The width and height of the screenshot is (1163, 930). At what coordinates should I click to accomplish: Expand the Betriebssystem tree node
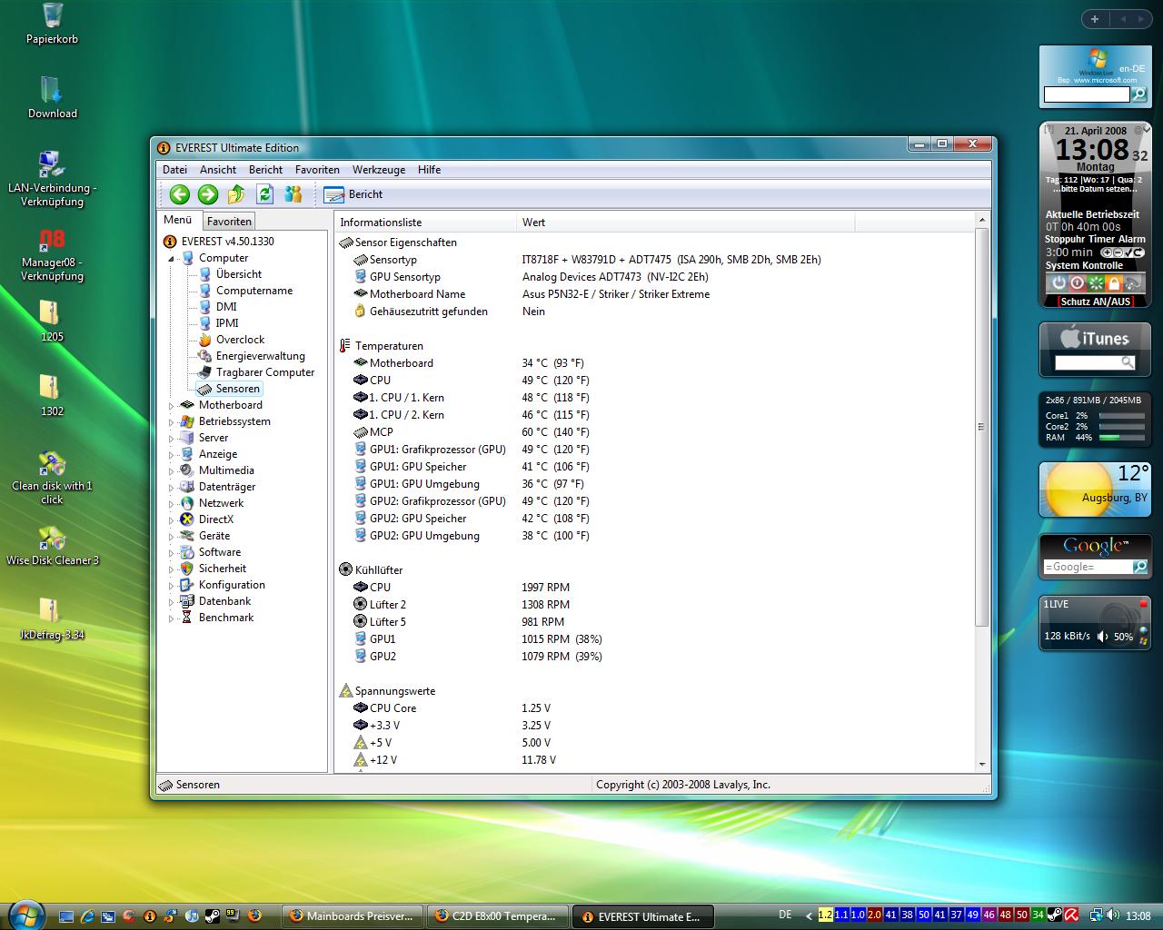click(171, 422)
